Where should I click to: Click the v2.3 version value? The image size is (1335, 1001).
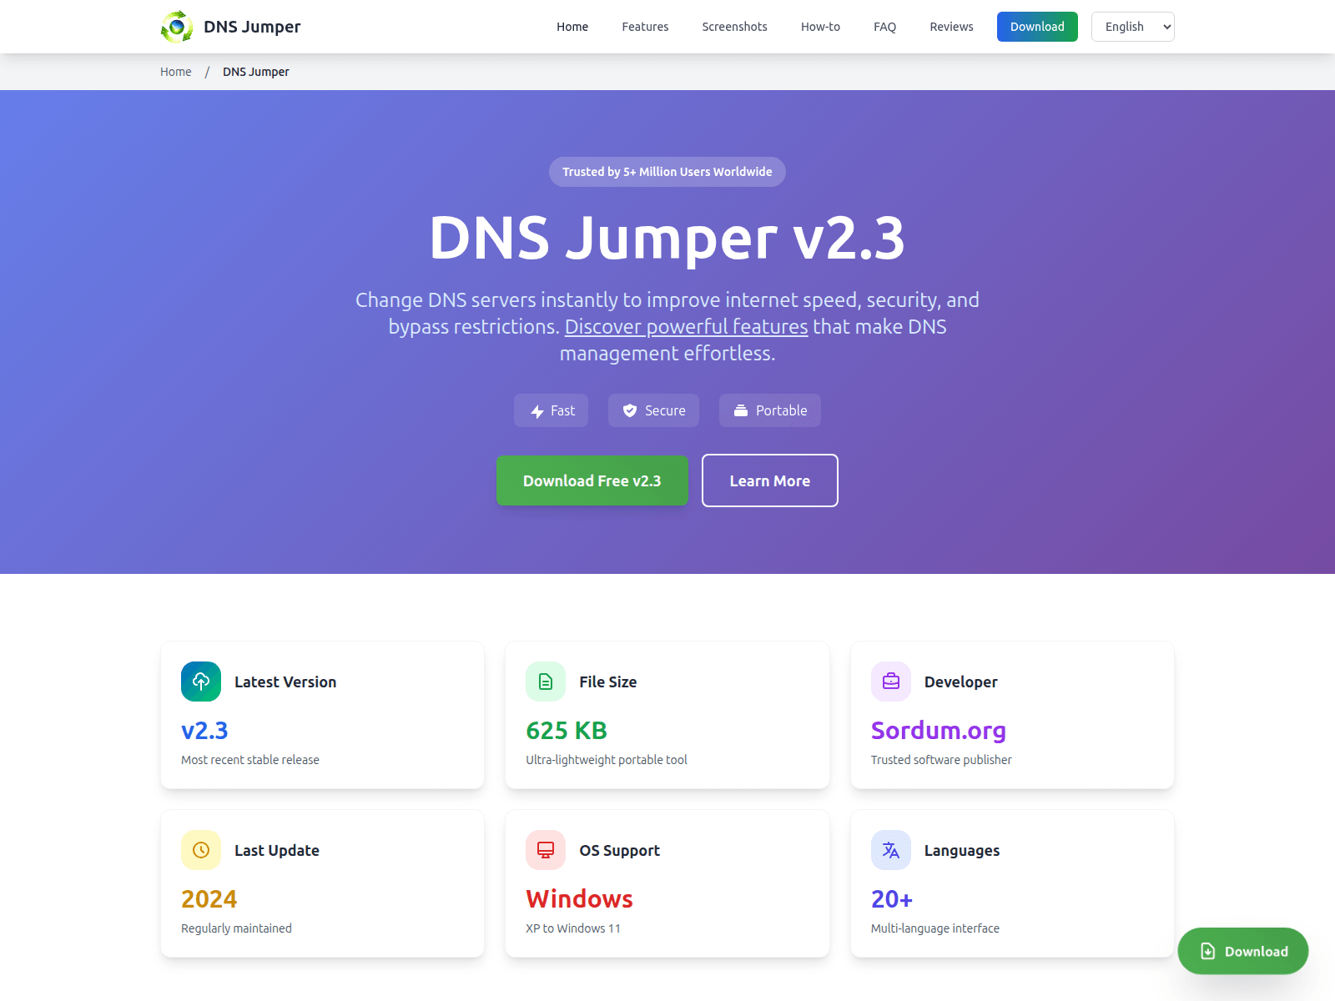[204, 730]
